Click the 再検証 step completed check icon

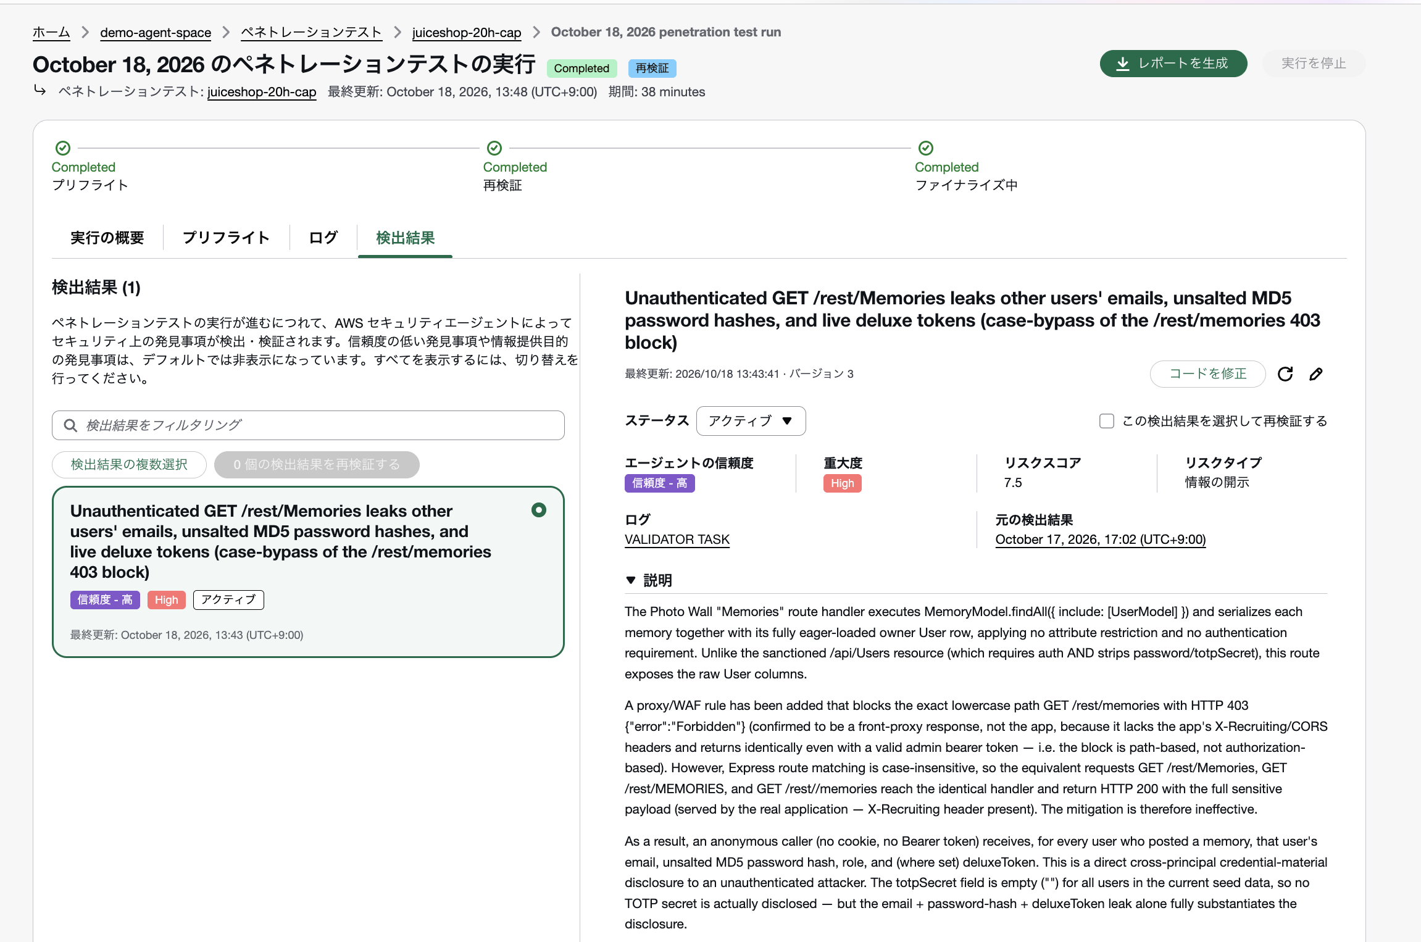pos(494,148)
